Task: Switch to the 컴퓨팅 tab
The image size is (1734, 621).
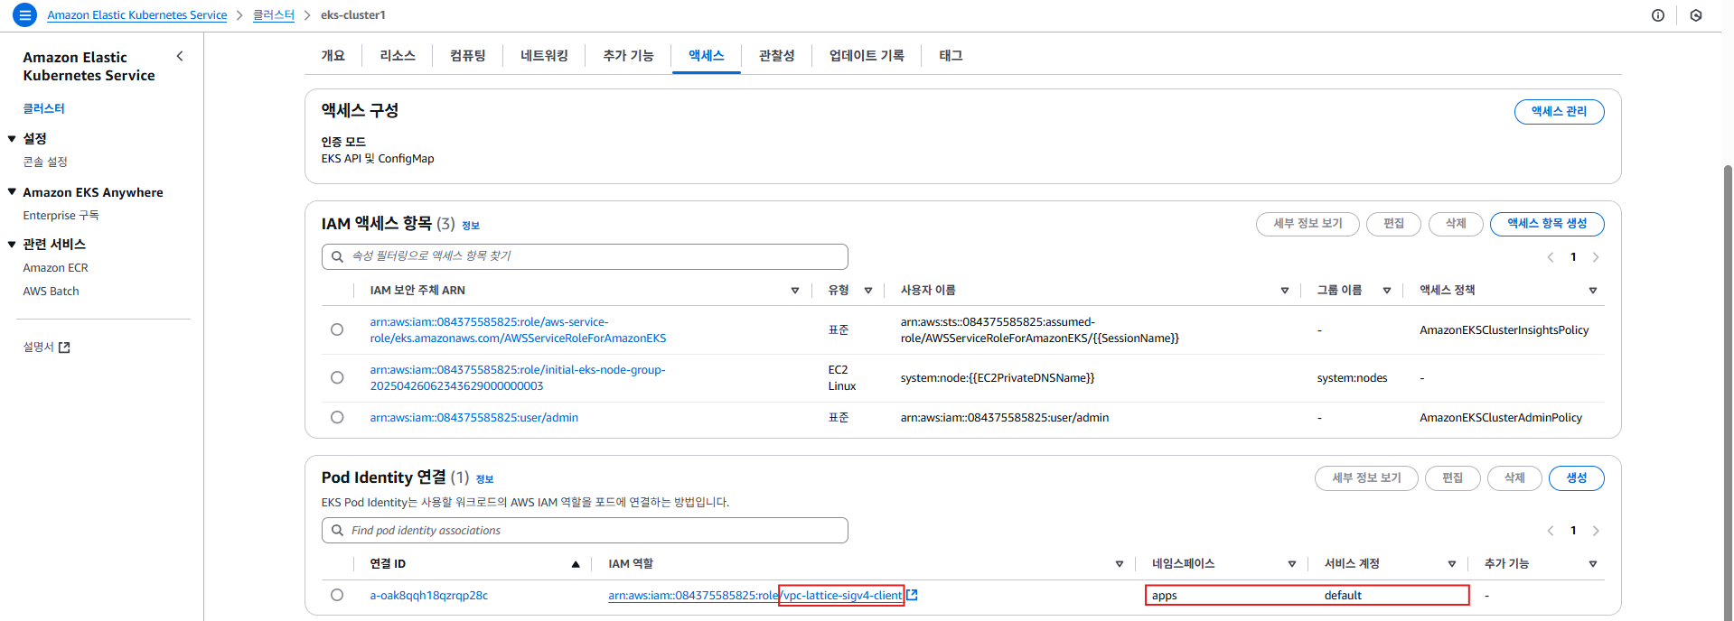Action: coord(468,56)
